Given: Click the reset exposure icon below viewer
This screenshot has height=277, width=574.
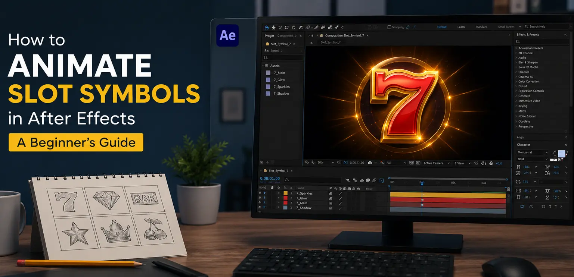Looking at the screenshot, I should pos(491,163).
